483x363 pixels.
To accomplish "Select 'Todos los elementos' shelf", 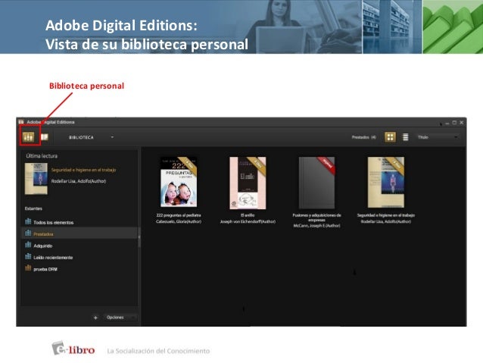I will [x=79, y=222].
